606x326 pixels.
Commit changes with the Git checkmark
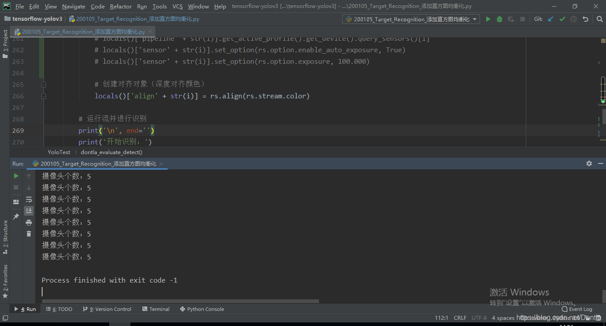pos(562,19)
